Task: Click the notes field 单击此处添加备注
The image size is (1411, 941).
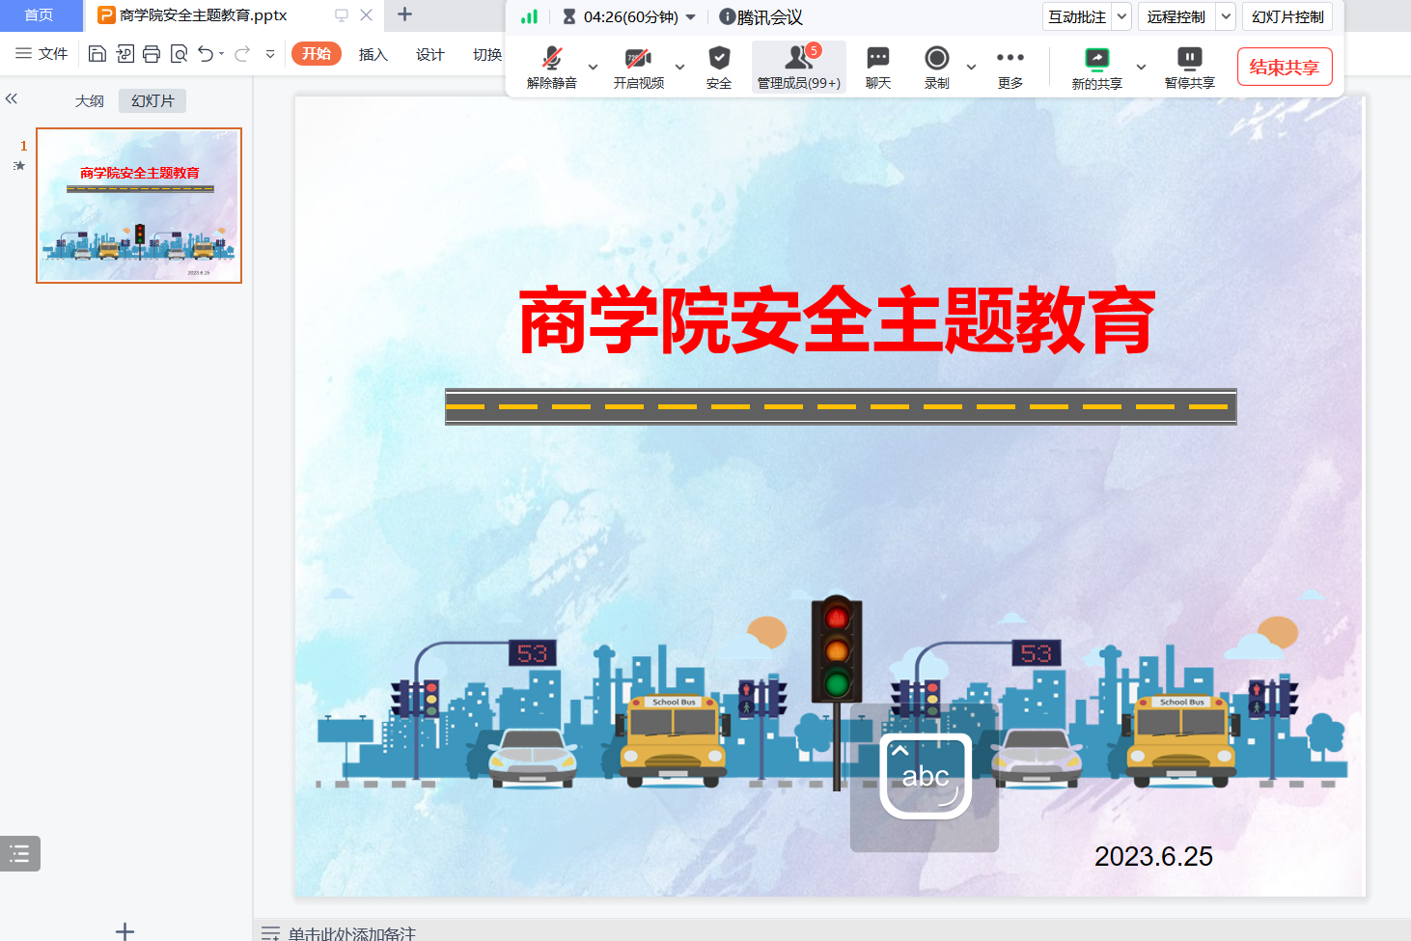Action: [x=351, y=933]
